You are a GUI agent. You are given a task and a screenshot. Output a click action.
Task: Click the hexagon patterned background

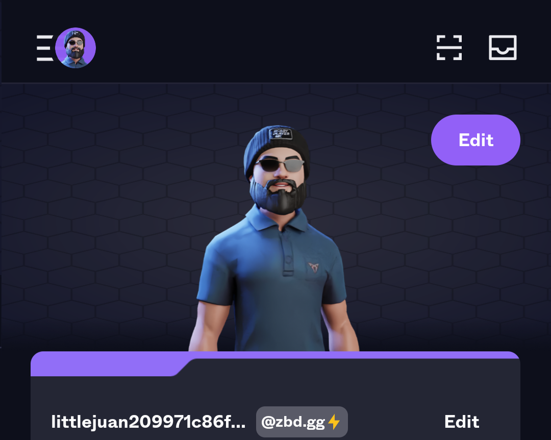click(106, 210)
